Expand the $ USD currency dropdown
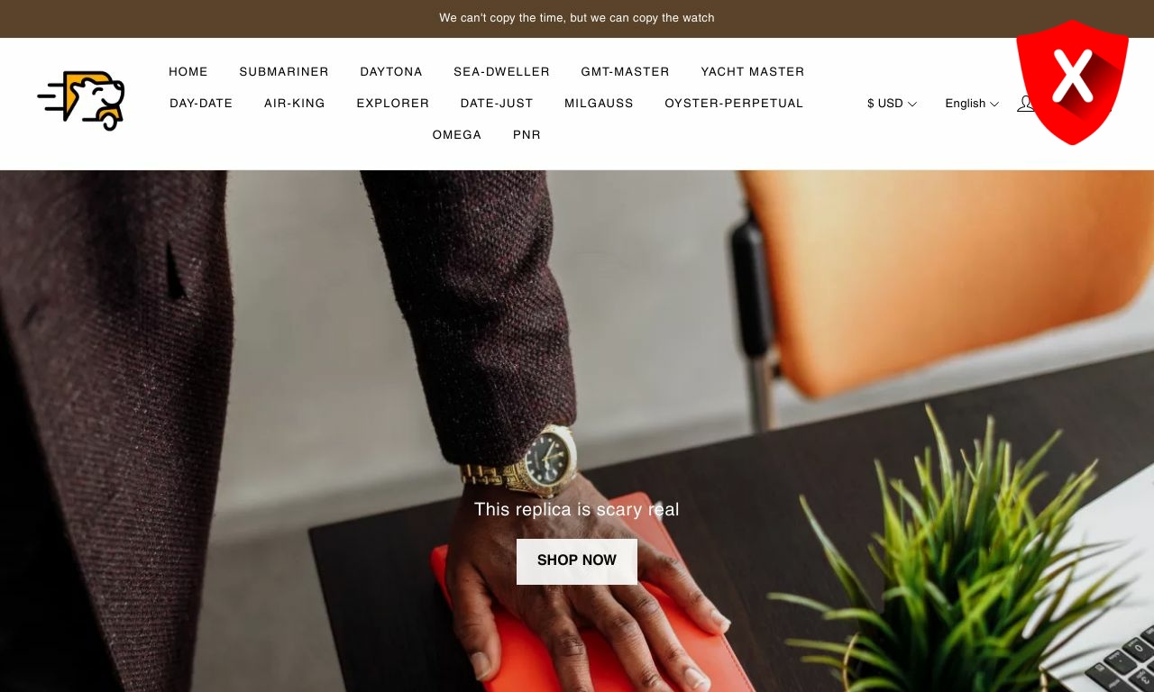The width and height of the screenshot is (1154, 692). [x=892, y=104]
